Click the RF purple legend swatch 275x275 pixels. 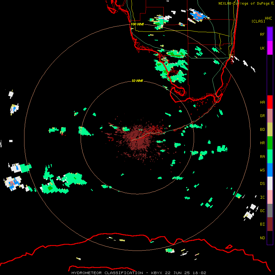(270, 34)
